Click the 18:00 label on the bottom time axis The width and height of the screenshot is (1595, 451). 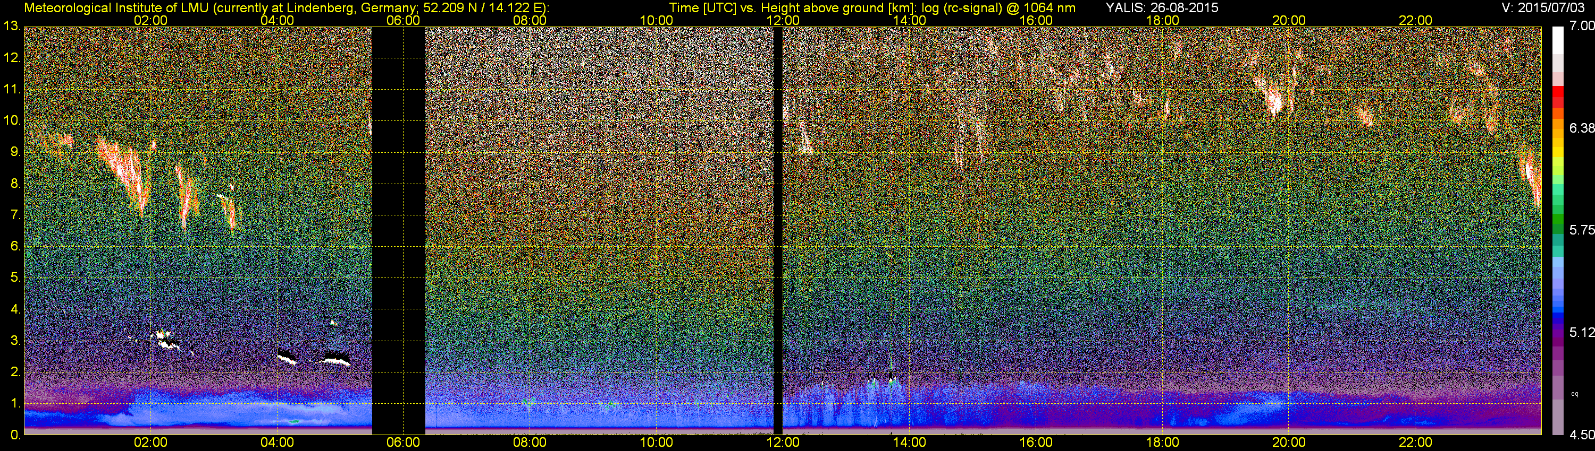(1162, 443)
